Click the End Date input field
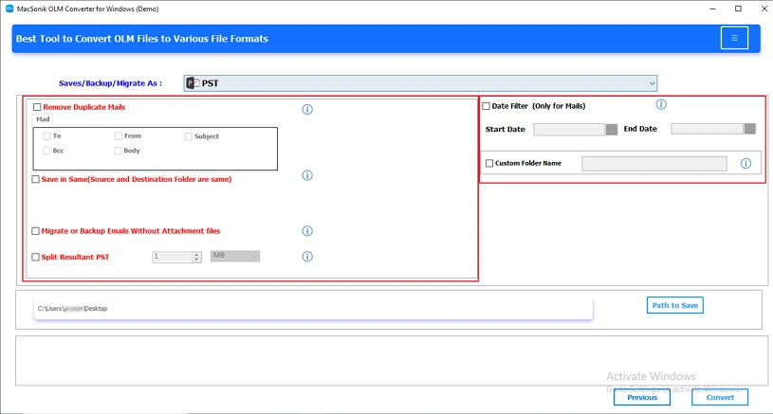Image resolution: width=773 pixels, height=414 pixels. click(708, 129)
